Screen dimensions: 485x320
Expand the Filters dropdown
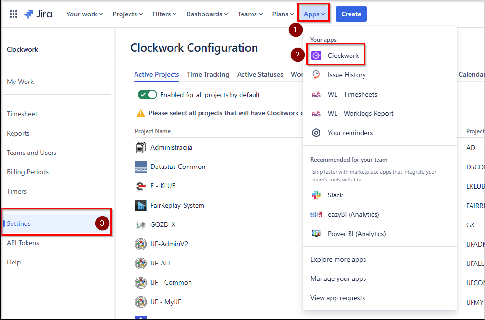tap(164, 14)
